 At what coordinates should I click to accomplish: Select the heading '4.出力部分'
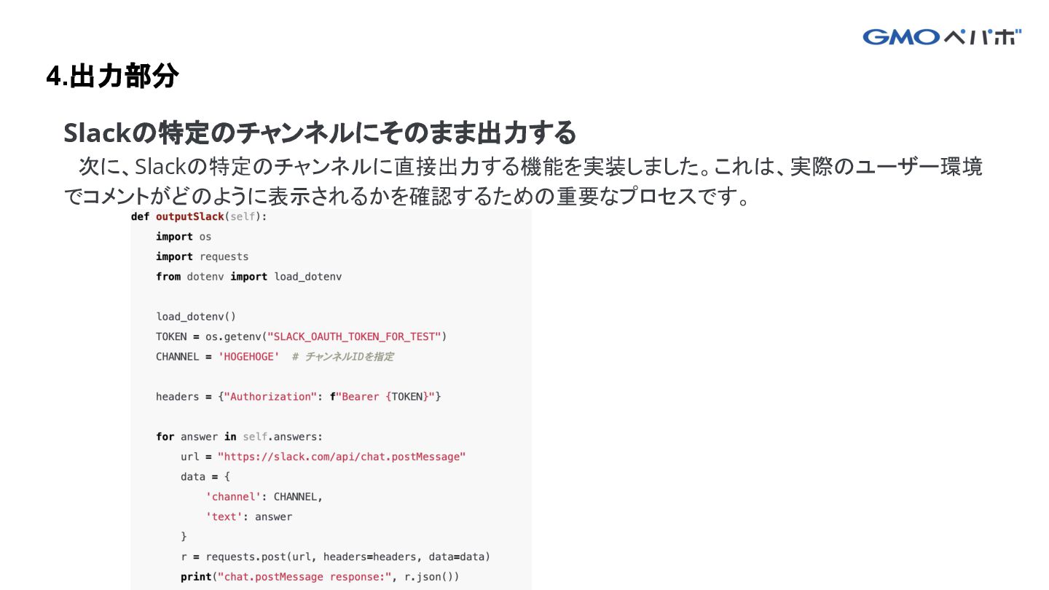112,76
